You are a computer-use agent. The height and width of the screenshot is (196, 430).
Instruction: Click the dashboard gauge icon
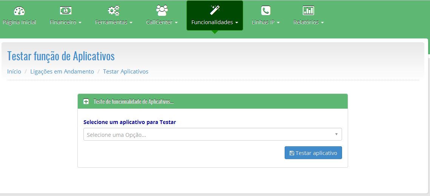[19, 11]
